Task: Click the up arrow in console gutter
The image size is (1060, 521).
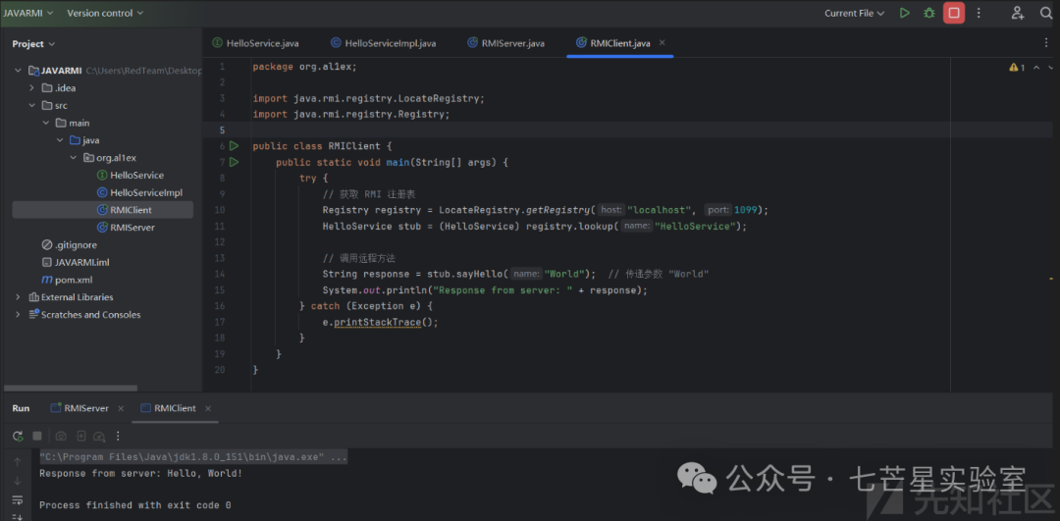Action: point(18,462)
